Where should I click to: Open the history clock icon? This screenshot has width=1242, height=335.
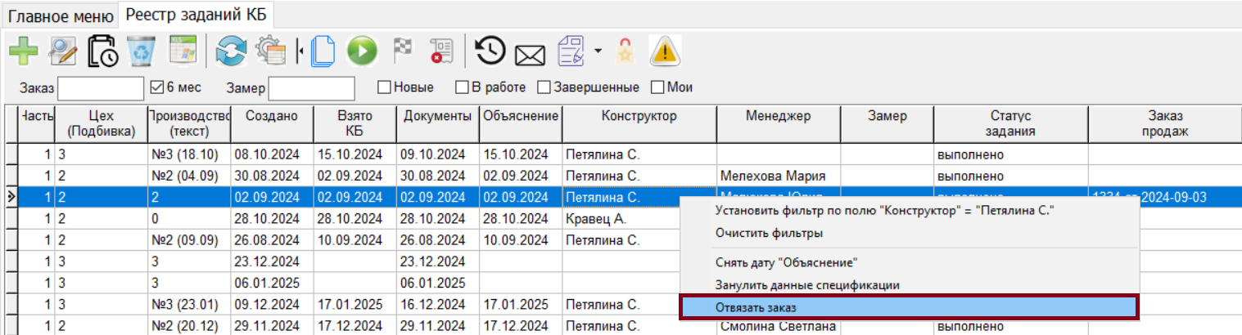[x=490, y=52]
